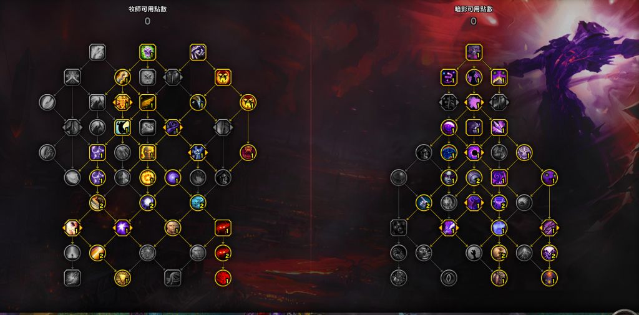Pick the red square glowing eyes talent
This screenshot has height=315, width=639.
223,228
